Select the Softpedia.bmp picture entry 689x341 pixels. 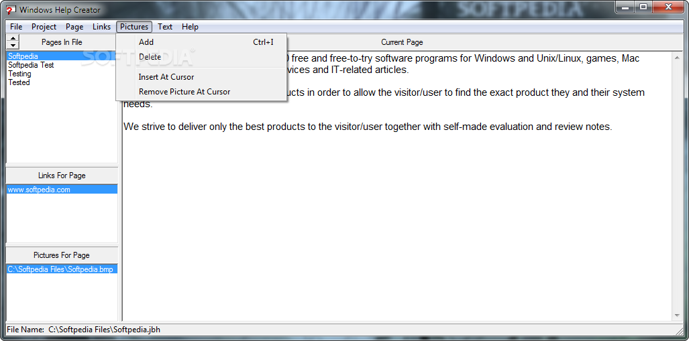62,269
